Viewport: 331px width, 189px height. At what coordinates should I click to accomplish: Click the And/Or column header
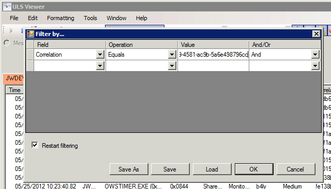click(285, 45)
